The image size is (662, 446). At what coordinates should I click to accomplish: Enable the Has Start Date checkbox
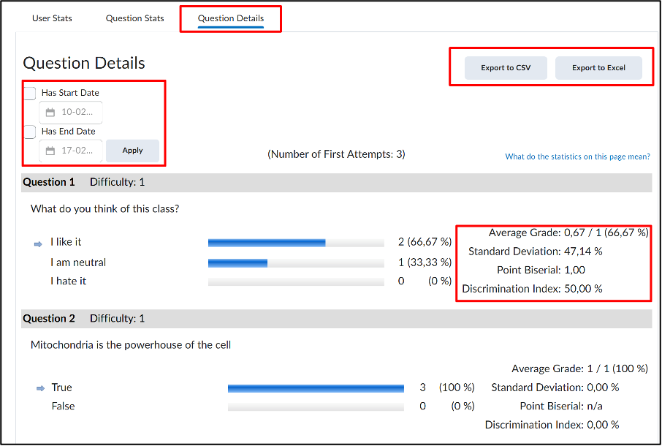[x=29, y=94]
